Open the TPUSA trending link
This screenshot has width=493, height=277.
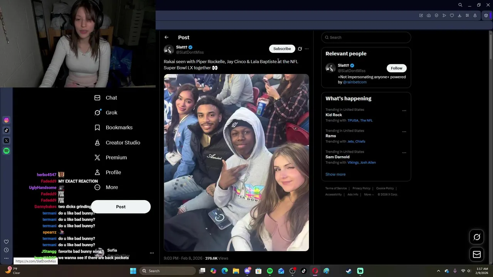click(x=353, y=120)
